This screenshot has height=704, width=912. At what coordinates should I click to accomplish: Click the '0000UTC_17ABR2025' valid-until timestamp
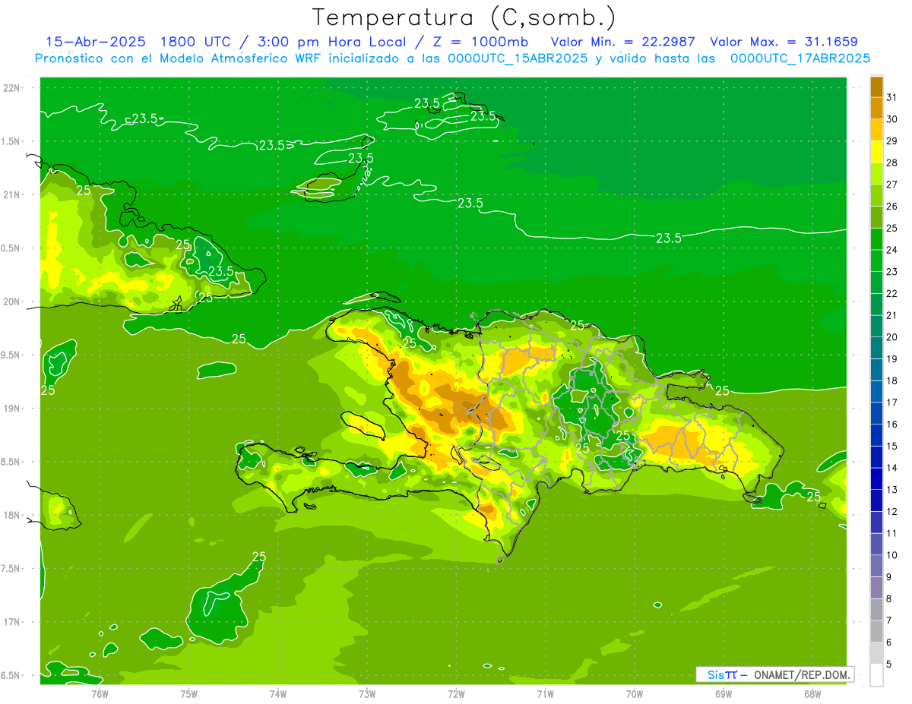point(800,58)
